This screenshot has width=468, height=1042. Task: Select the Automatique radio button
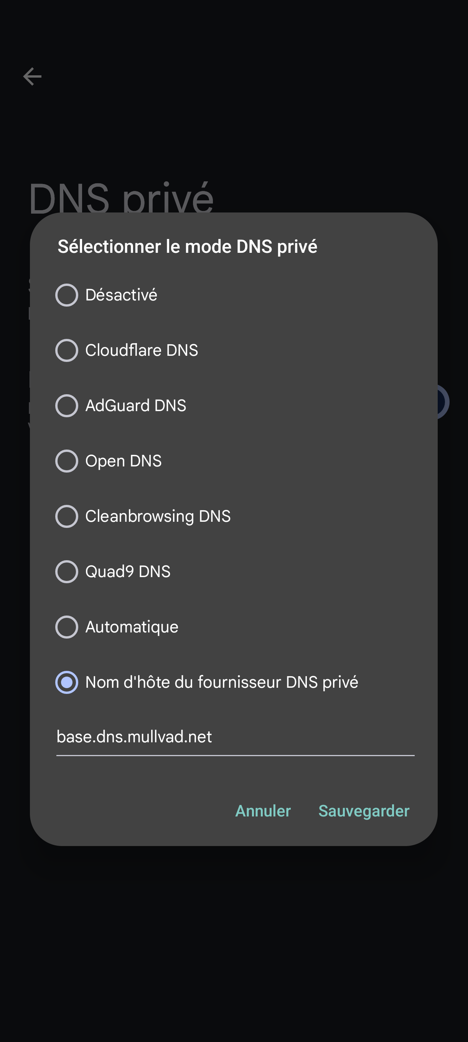point(67,627)
